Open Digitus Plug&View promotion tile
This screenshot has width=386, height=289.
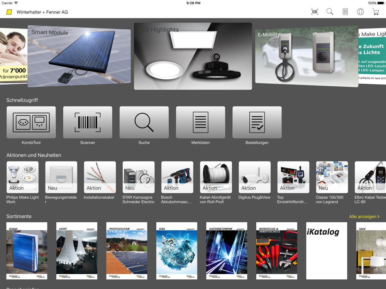(254, 177)
